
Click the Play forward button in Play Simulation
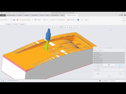(120, 65)
